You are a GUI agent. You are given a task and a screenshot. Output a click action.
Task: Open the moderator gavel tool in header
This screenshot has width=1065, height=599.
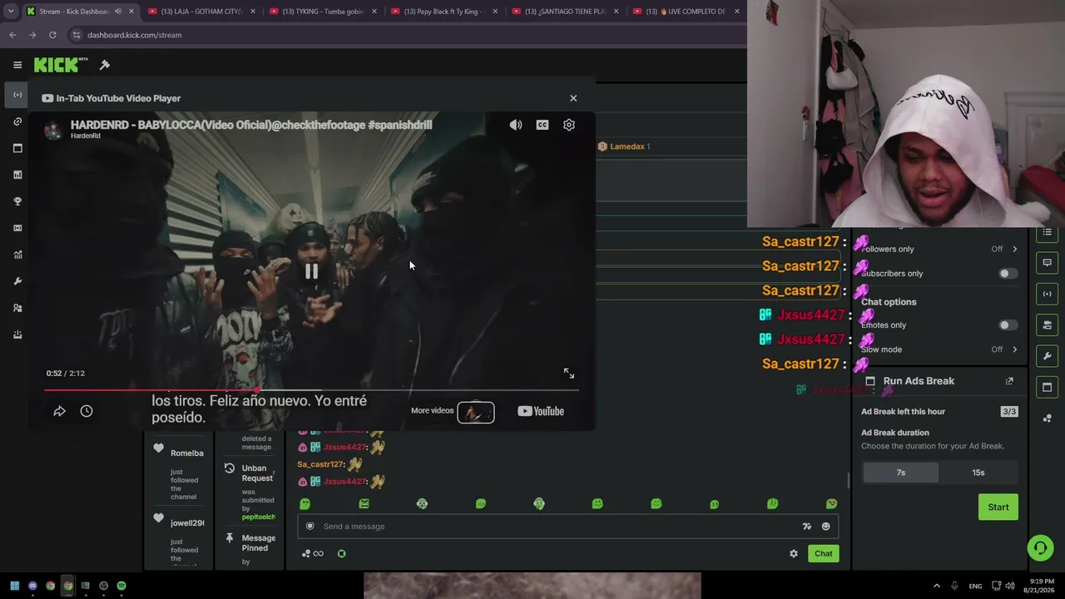point(105,65)
